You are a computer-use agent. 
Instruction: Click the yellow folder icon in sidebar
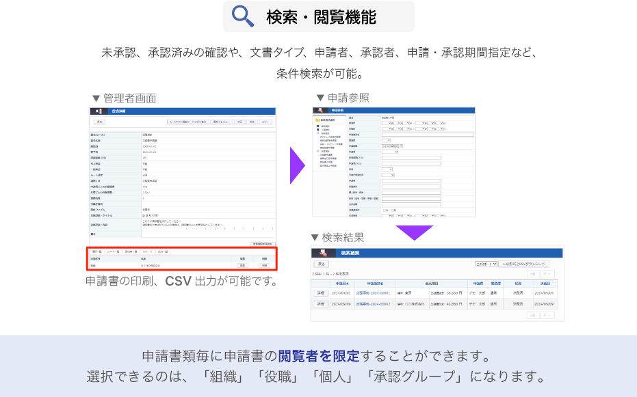click(x=317, y=121)
